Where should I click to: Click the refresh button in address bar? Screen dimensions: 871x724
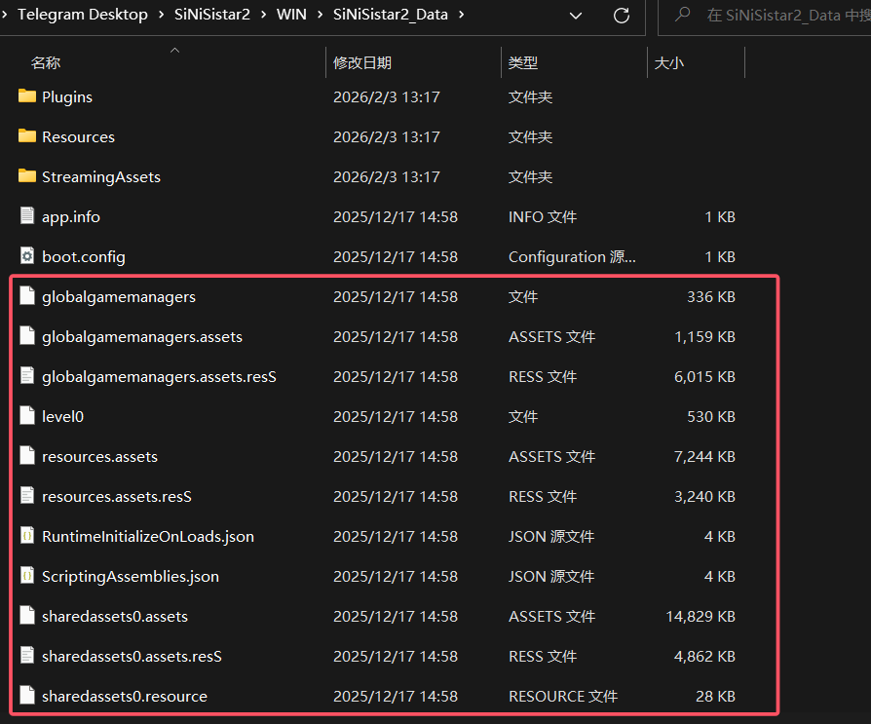click(x=621, y=16)
